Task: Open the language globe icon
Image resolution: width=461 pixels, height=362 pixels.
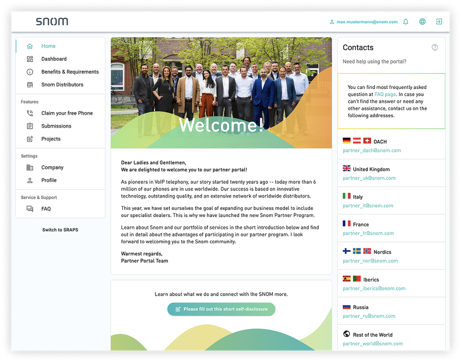Action: (x=422, y=22)
